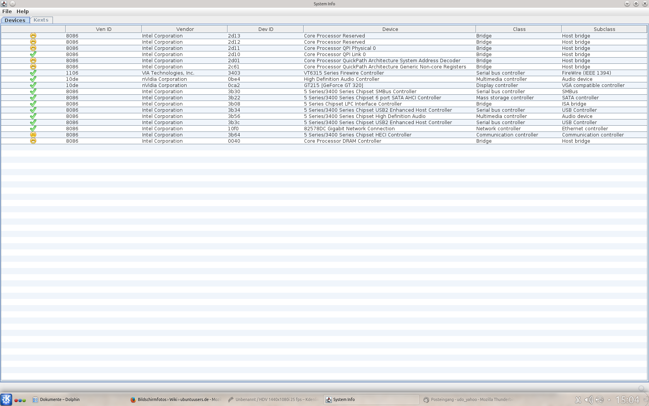
Task: Switch to the Kexts tab
Action: pos(41,20)
